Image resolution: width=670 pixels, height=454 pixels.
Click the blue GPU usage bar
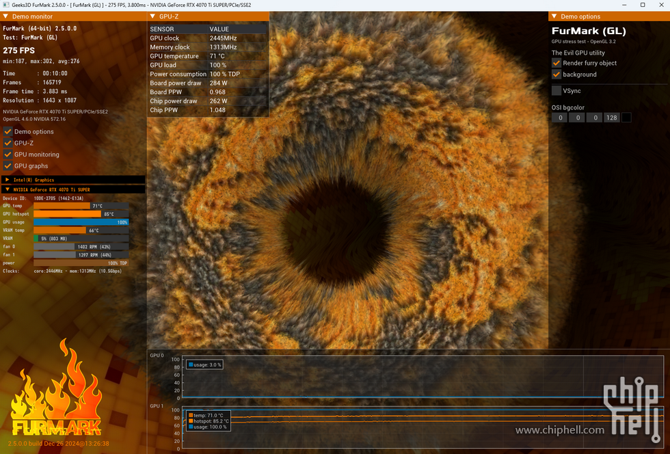81,222
